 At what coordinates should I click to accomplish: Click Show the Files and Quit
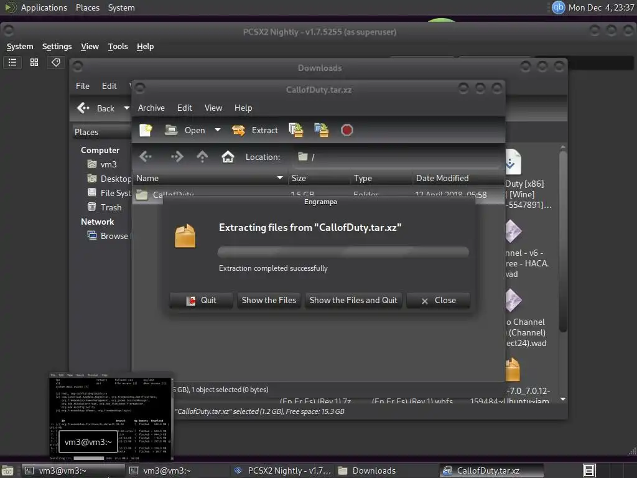pos(353,301)
